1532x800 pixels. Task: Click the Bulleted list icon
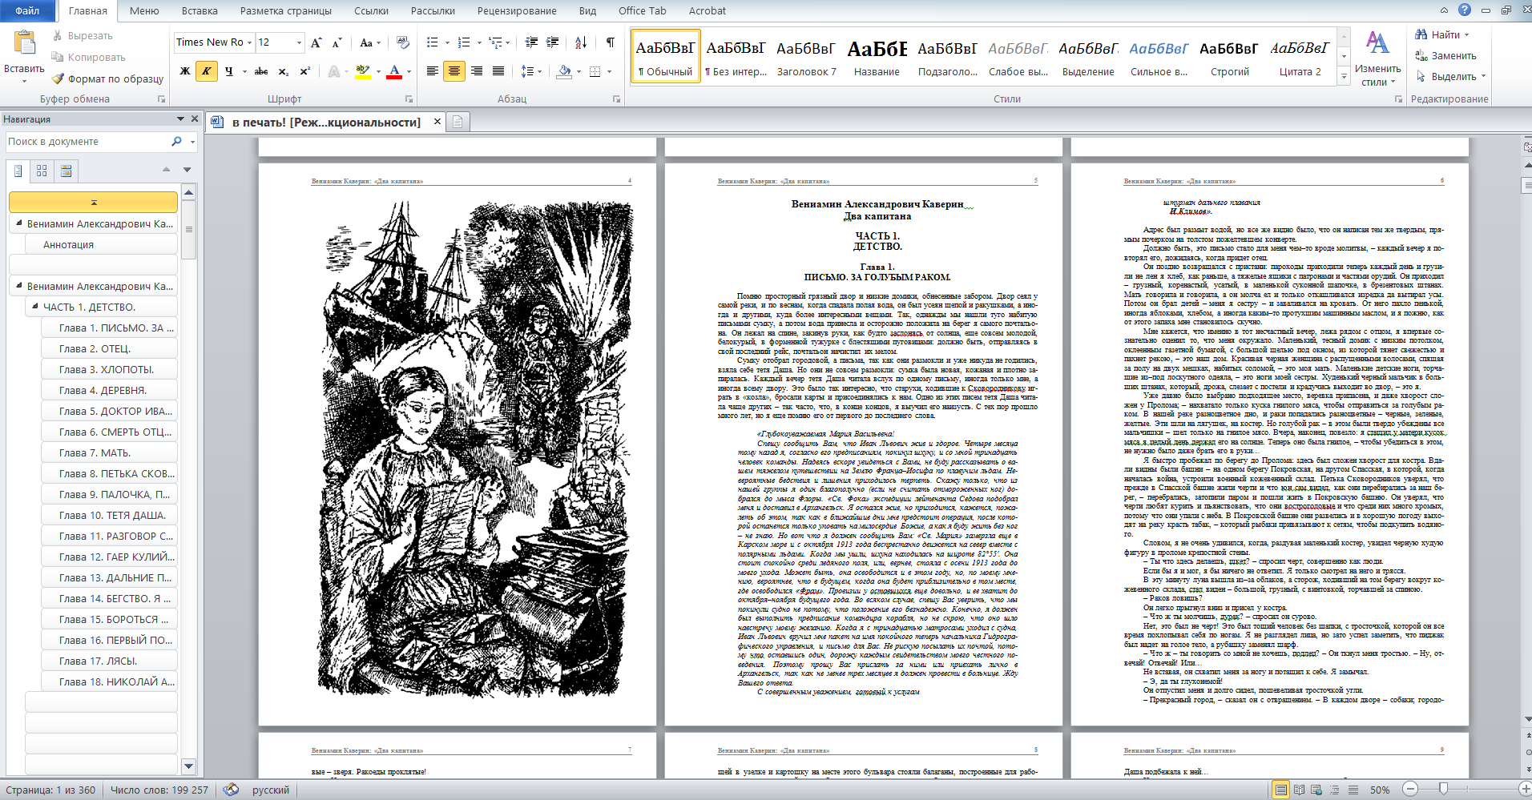pos(433,42)
